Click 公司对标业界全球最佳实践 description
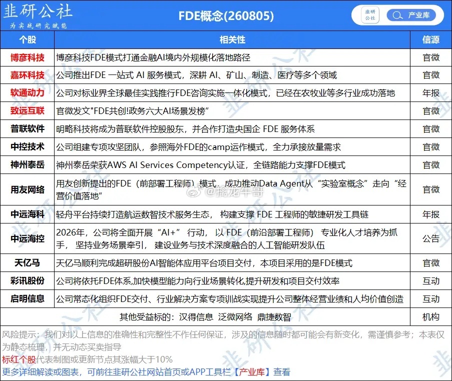The image size is (452, 381). coord(225,93)
